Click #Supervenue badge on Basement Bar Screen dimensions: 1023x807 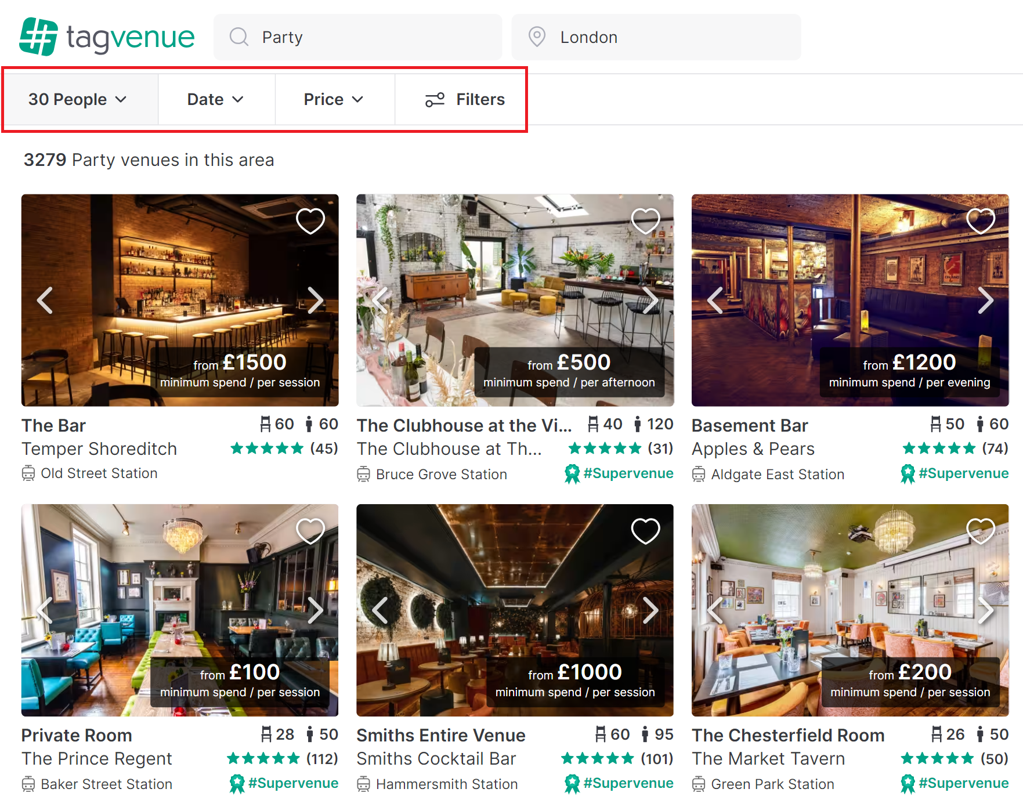(955, 473)
